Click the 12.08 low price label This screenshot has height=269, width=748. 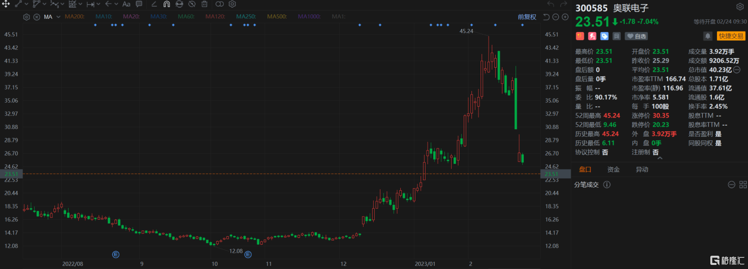pyautogui.click(x=236, y=251)
